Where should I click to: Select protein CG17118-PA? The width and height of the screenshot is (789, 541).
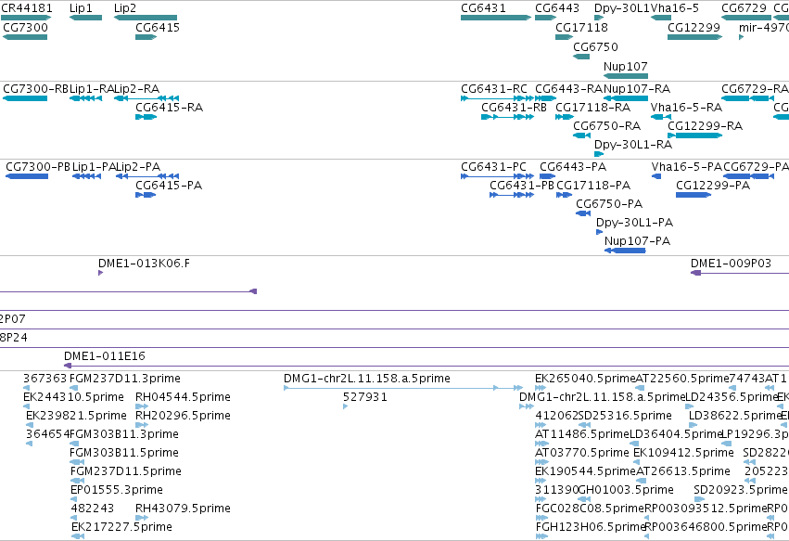pos(593,186)
